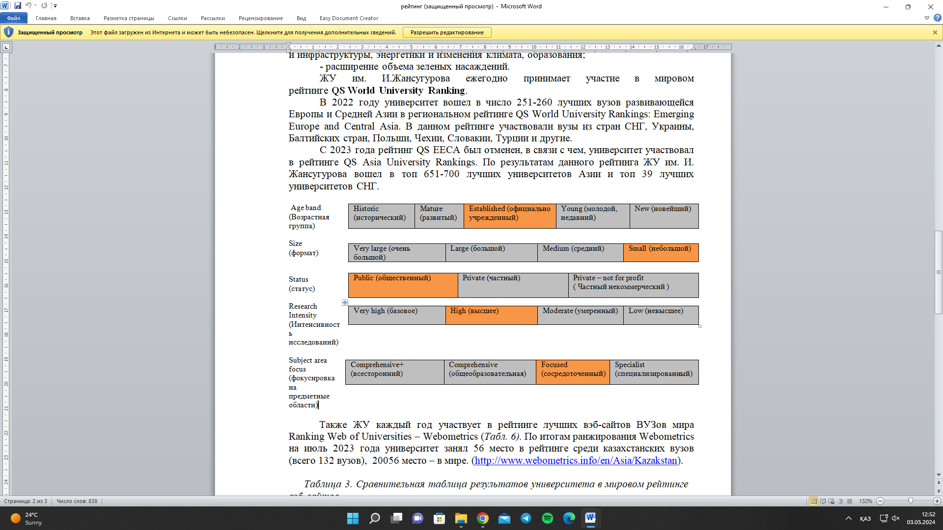
Task: Click the zoom slider handle
Action: tap(911, 501)
